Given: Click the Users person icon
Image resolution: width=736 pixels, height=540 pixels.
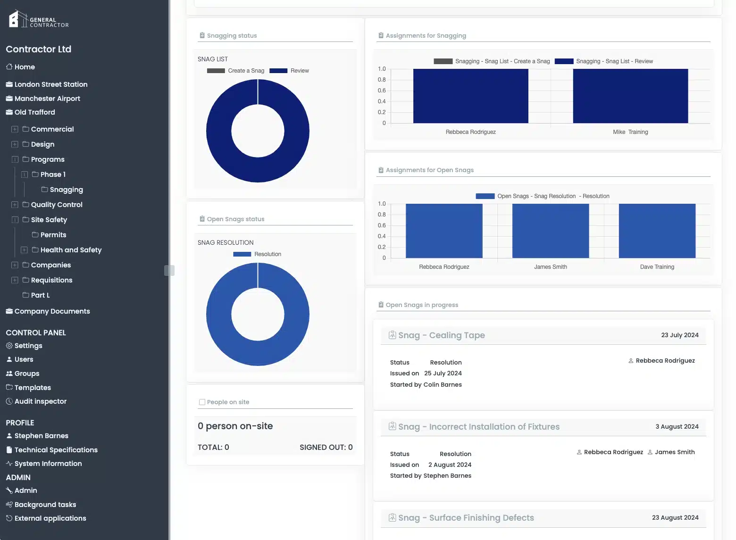Looking at the screenshot, I should 9,359.
